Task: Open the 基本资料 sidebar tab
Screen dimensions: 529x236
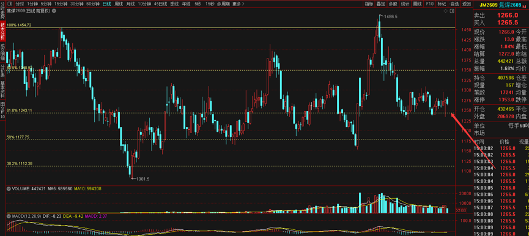Action: pos(2,90)
